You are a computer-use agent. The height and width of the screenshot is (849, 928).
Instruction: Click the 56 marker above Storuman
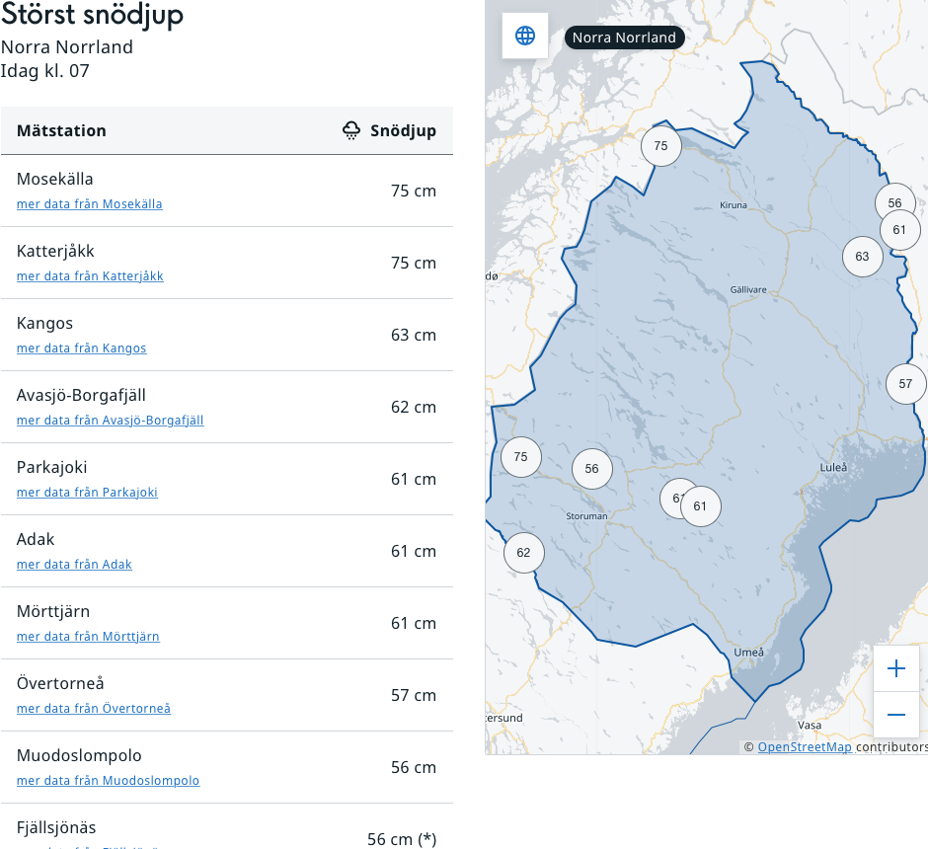[591, 469]
